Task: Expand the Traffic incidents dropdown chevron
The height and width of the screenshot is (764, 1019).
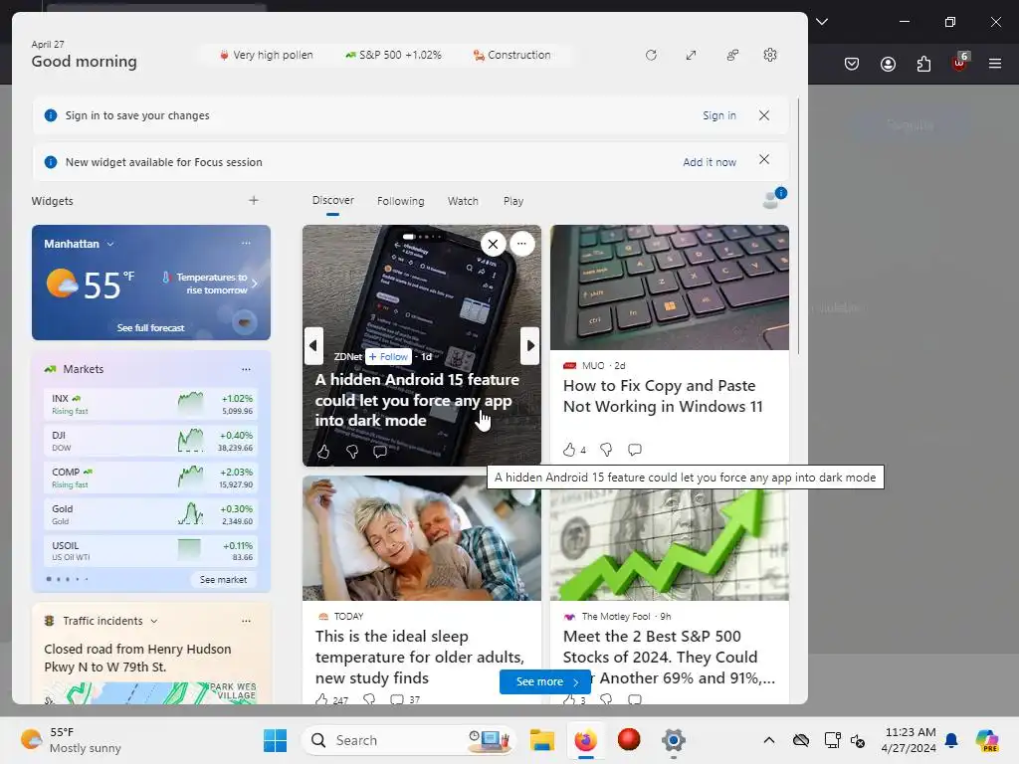Action: (154, 621)
